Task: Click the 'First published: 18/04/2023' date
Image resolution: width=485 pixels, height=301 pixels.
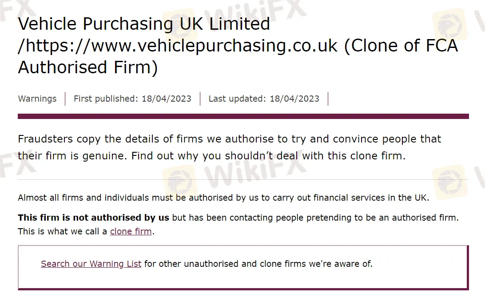Action: 132,99
